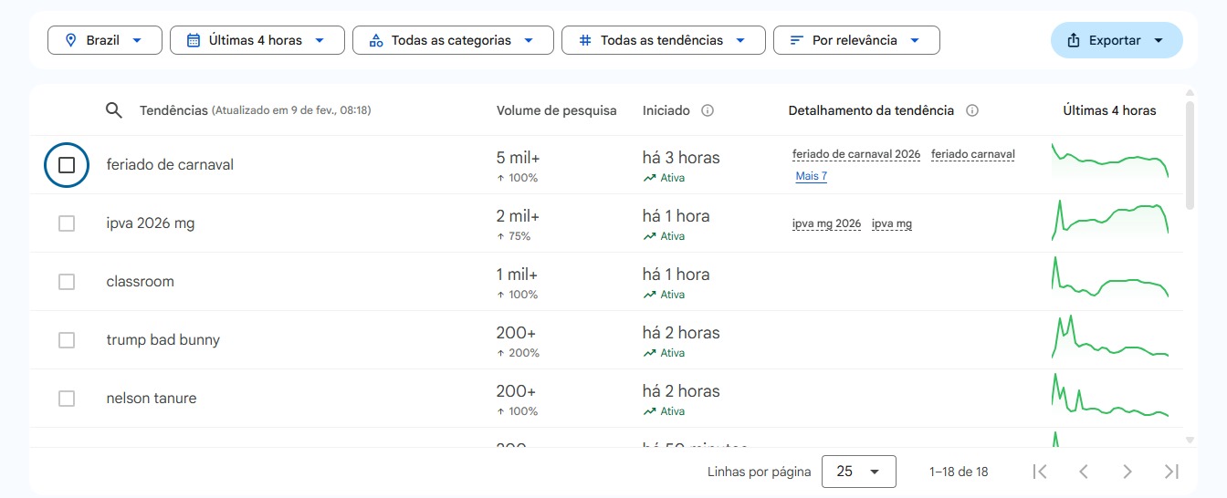Expand the Todas as categorias dropdown
The height and width of the screenshot is (498, 1227).
[x=453, y=40]
